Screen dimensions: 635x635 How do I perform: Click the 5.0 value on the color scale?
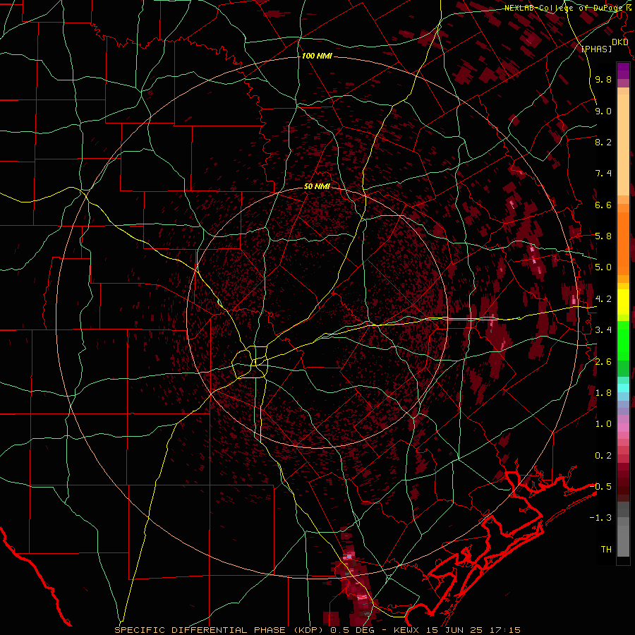click(603, 267)
